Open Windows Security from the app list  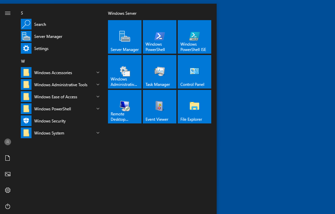point(60,121)
